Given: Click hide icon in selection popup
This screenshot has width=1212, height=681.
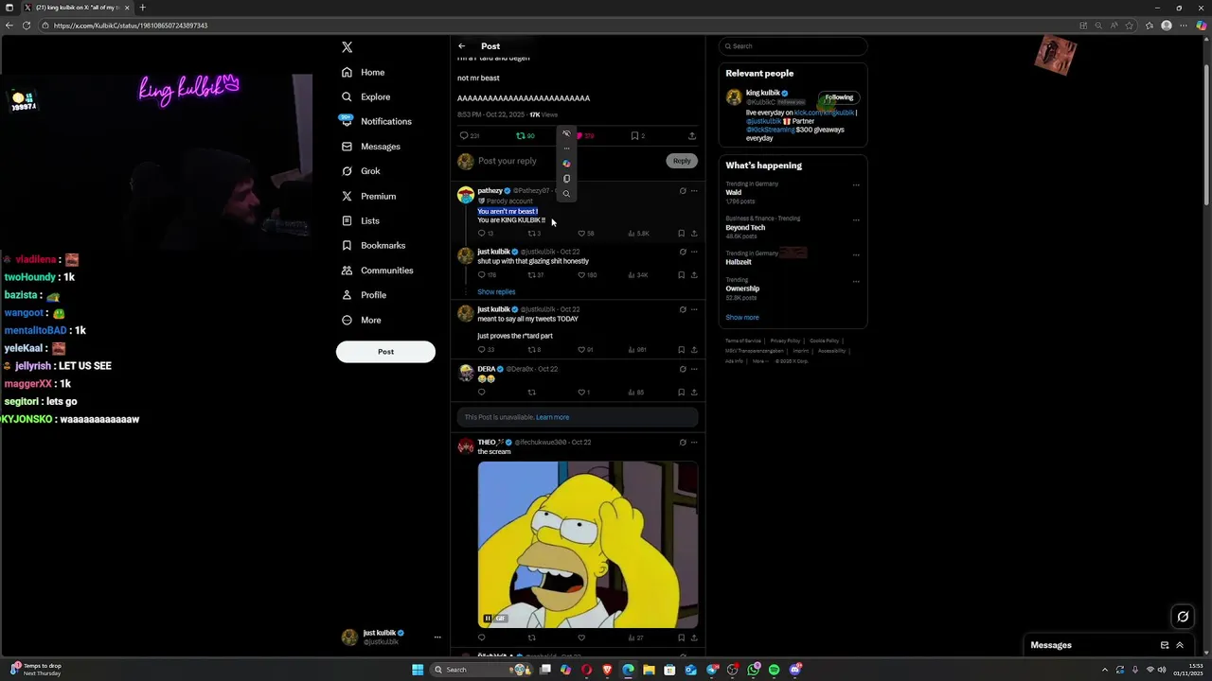Looking at the screenshot, I should (x=566, y=133).
